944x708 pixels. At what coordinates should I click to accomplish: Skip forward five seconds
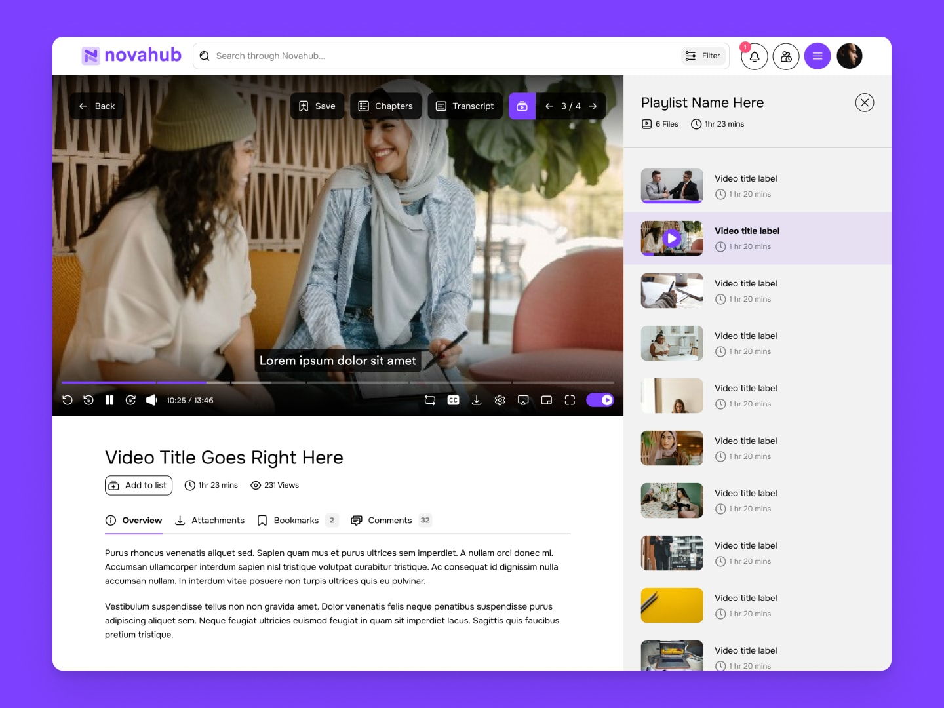pos(130,400)
